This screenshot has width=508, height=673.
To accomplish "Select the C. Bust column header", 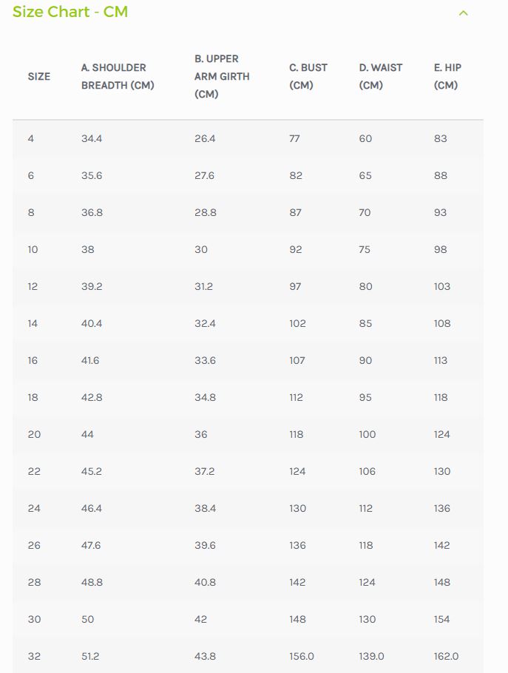I will [308, 76].
